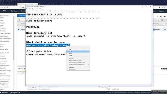Click the Notepad title bar document icon
Screen dimensions: 167x94
point(27,7)
